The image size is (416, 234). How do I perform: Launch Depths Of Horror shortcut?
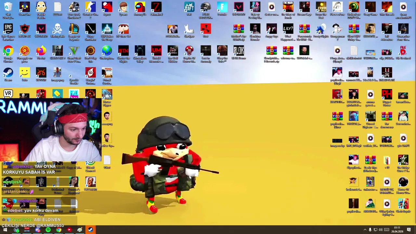[x=189, y=54]
